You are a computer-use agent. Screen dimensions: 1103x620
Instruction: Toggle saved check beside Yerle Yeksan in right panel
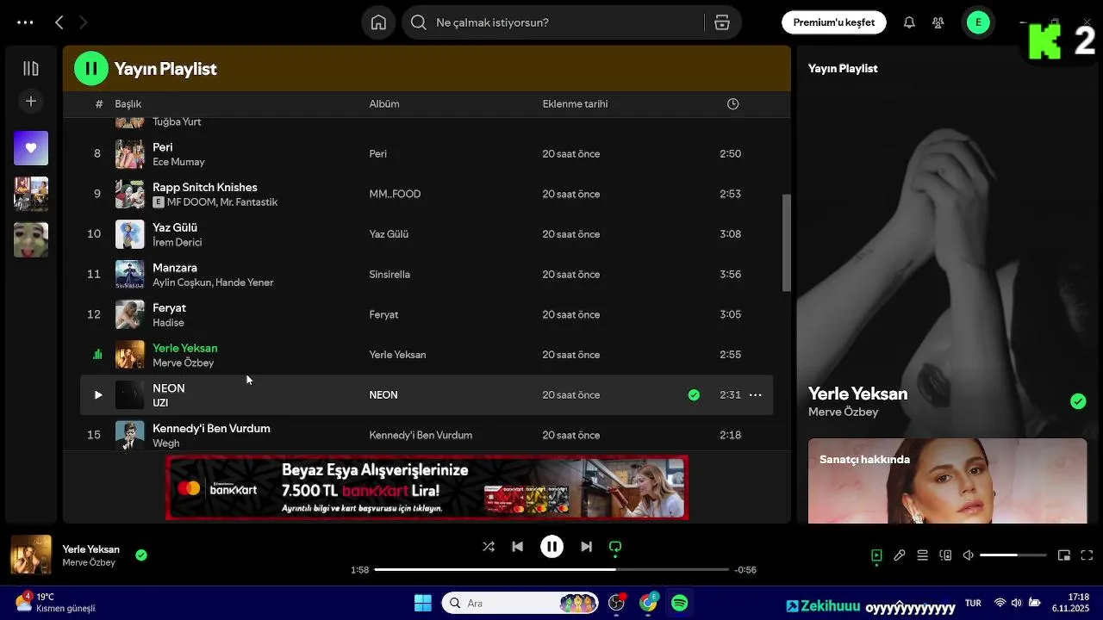1078,401
